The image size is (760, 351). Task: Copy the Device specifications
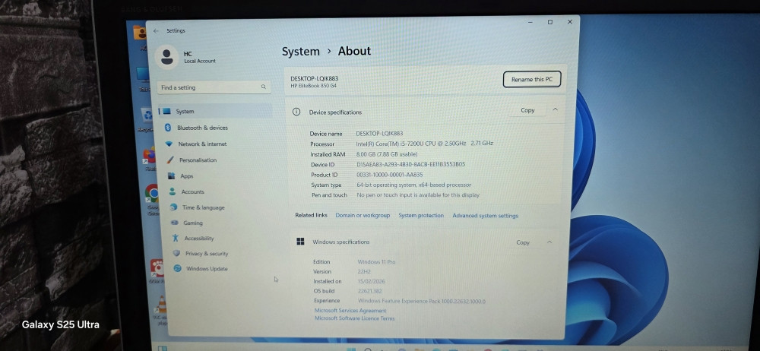[527, 110]
